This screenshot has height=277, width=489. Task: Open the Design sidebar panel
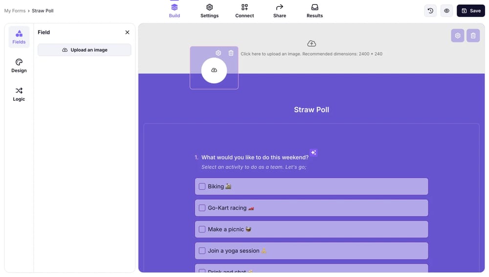(19, 66)
